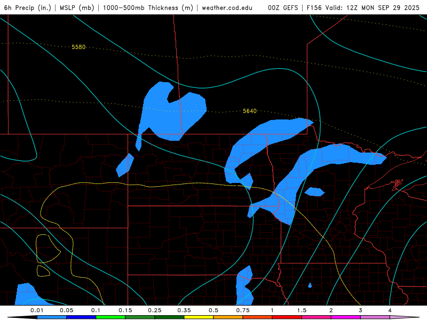Viewport: 427px width, 320px height.
Task: Select the dark blue 0.05–0.1 legend swatch
Action: pyautogui.click(x=81, y=317)
